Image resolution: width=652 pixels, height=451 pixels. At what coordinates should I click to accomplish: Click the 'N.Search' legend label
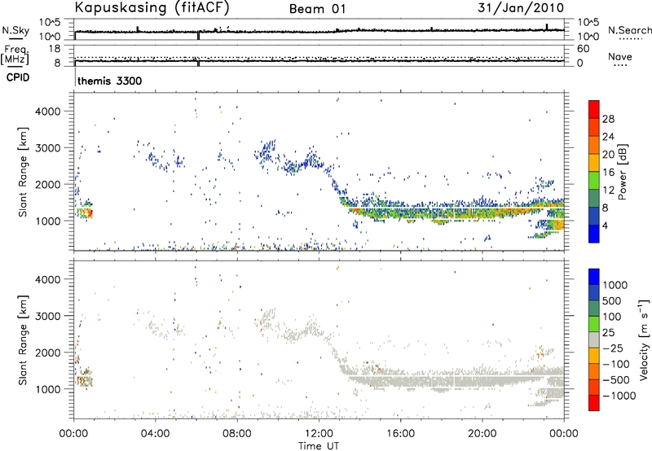(629, 30)
